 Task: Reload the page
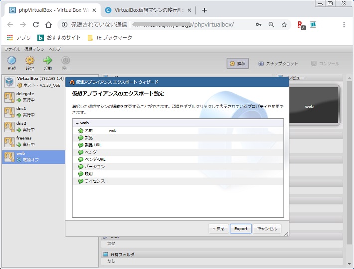pyautogui.click(x=36, y=24)
